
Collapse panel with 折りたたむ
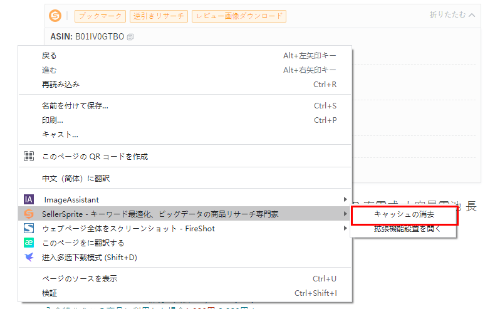click(x=452, y=14)
